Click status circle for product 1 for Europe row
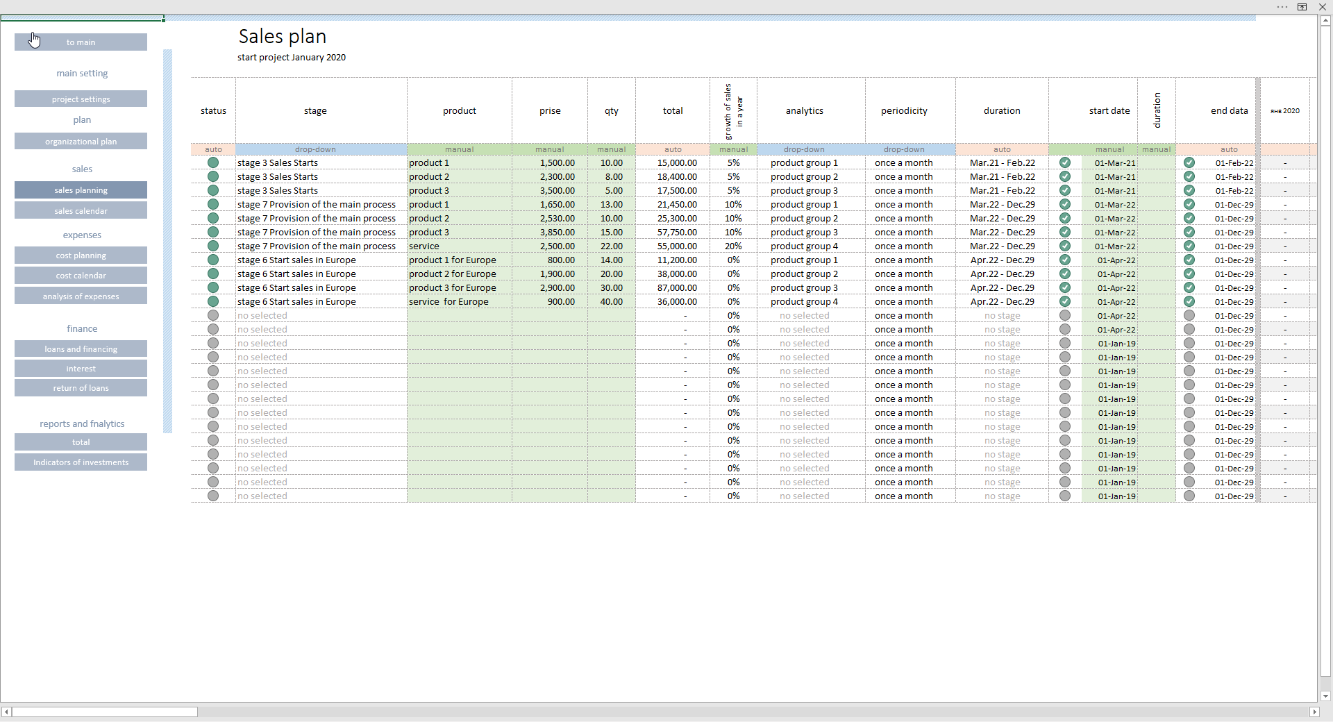The height and width of the screenshot is (722, 1333). (213, 260)
